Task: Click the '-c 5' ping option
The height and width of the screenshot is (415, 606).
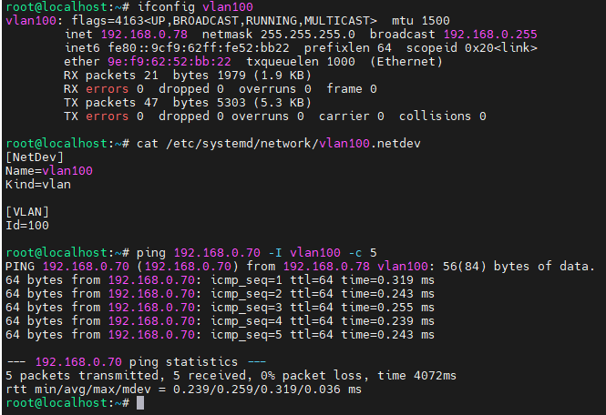Action: (363, 253)
